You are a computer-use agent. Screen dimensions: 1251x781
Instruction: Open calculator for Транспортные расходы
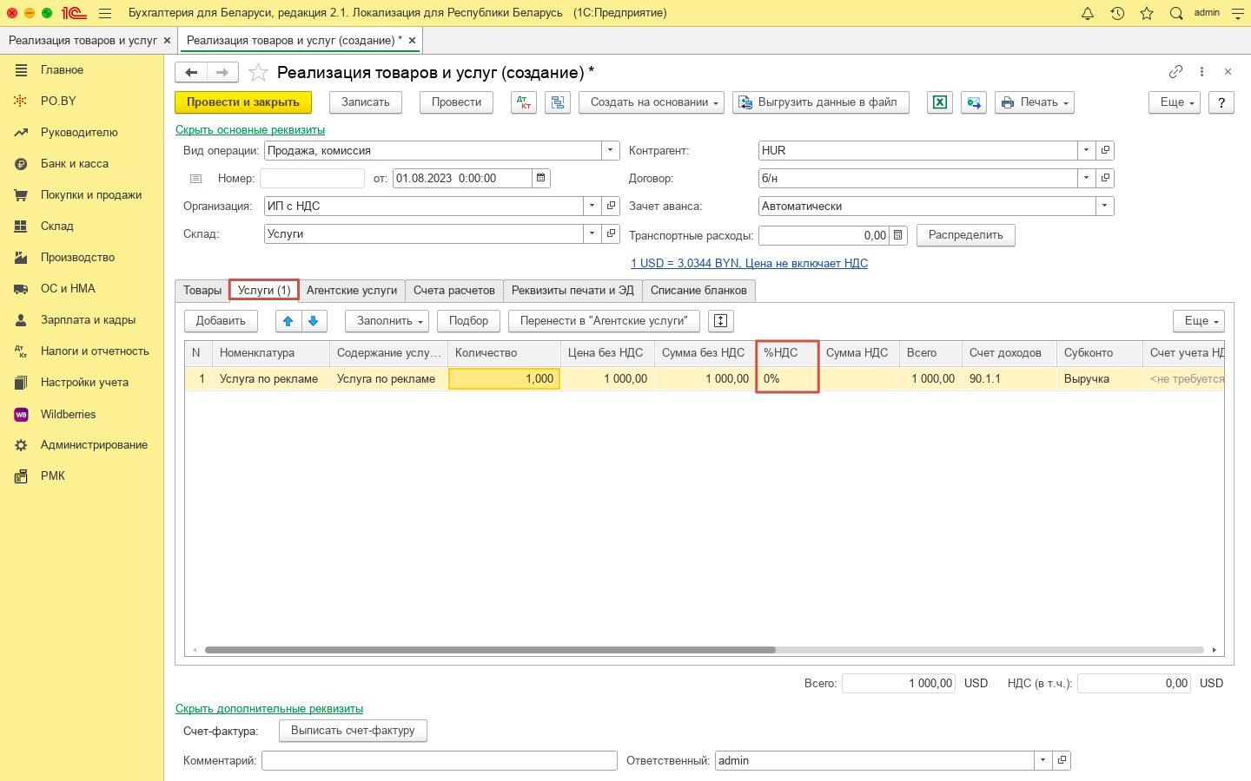tap(898, 235)
